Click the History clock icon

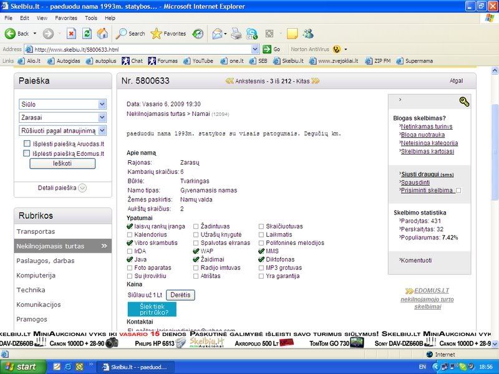(x=198, y=34)
